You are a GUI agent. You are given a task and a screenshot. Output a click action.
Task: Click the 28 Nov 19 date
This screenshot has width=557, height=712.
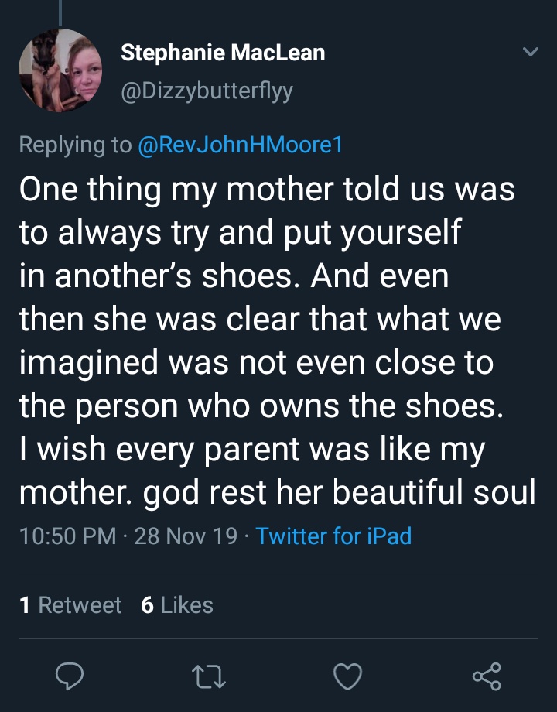point(186,536)
